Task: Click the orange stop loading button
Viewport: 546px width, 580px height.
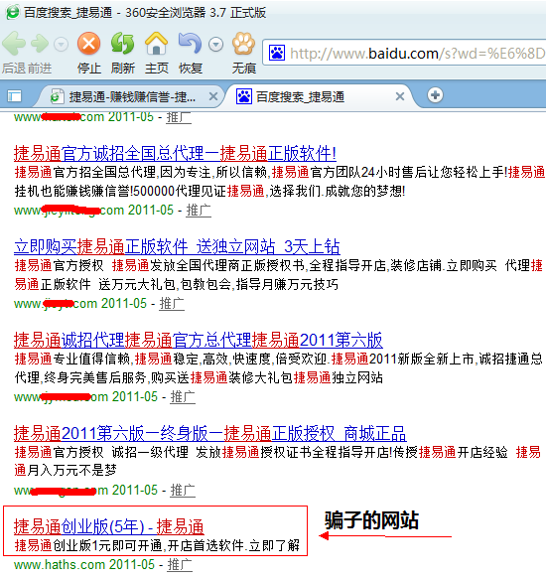Action: click(x=88, y=44)
